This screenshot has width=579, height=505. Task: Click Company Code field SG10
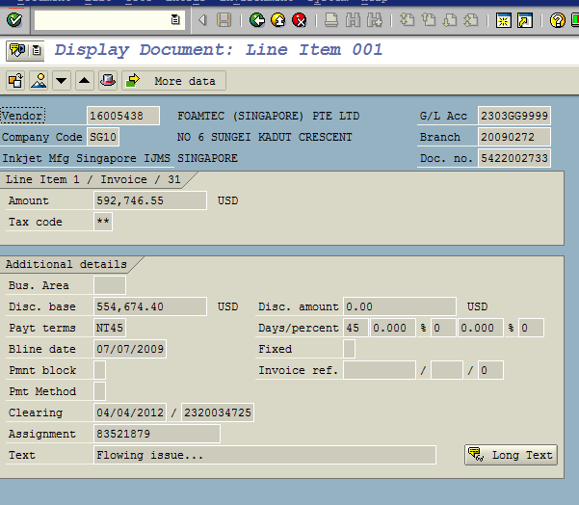(x=103, y=137)
